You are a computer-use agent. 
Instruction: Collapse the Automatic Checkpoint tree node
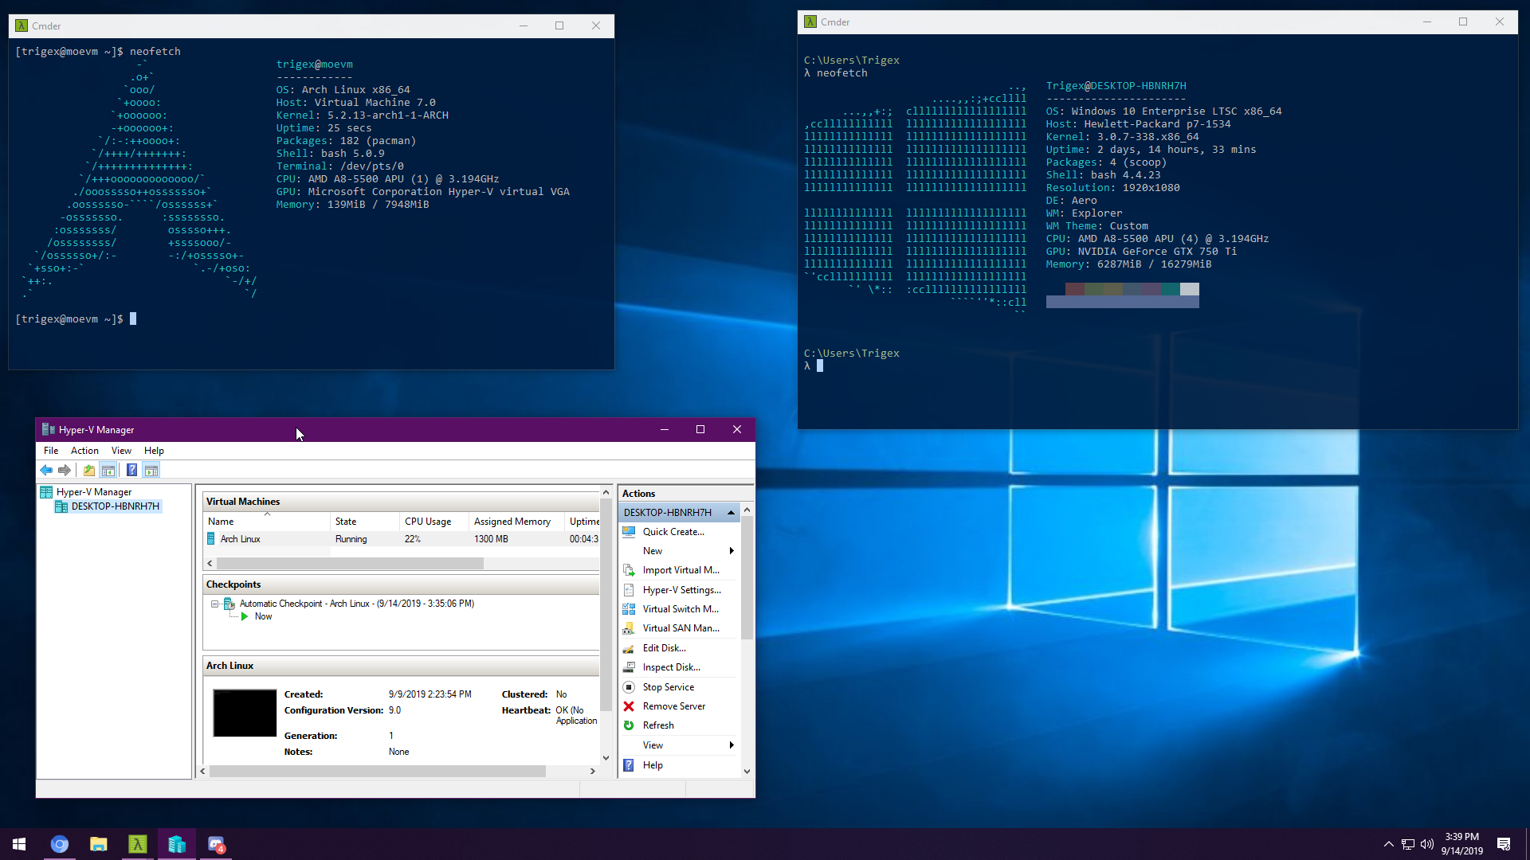[x=214, y=604]
